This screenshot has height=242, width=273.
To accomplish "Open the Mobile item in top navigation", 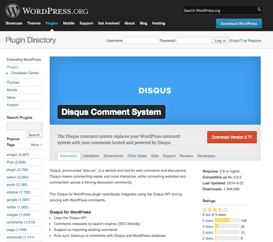I will (x=69, y=23).
